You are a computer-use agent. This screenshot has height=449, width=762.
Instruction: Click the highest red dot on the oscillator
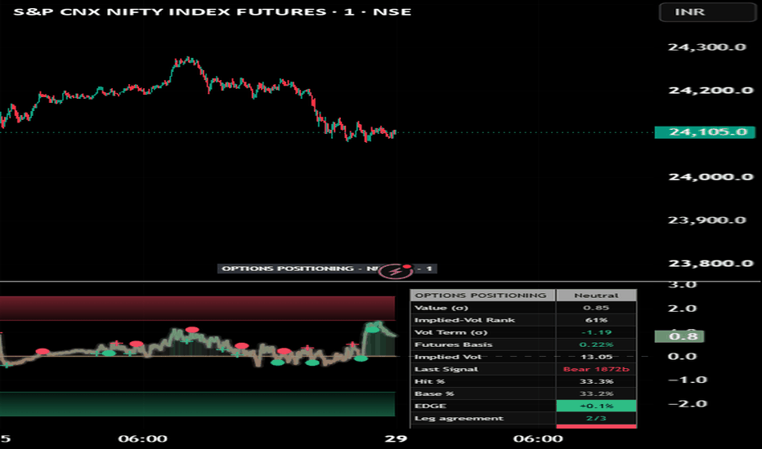(x=192, y=330)
